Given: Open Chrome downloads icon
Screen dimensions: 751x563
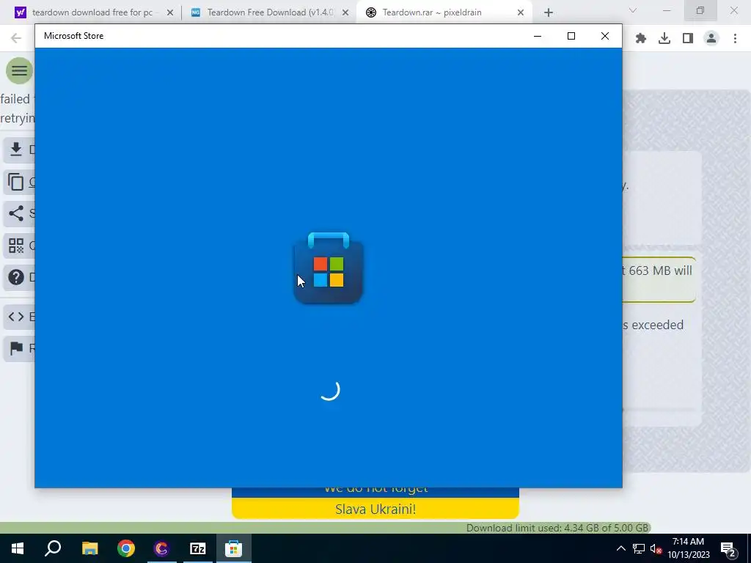Looking at the screenshot, I should click(x=664, y=38).
